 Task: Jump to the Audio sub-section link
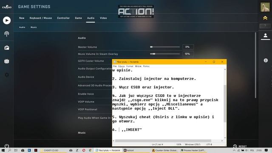(22, 27)
